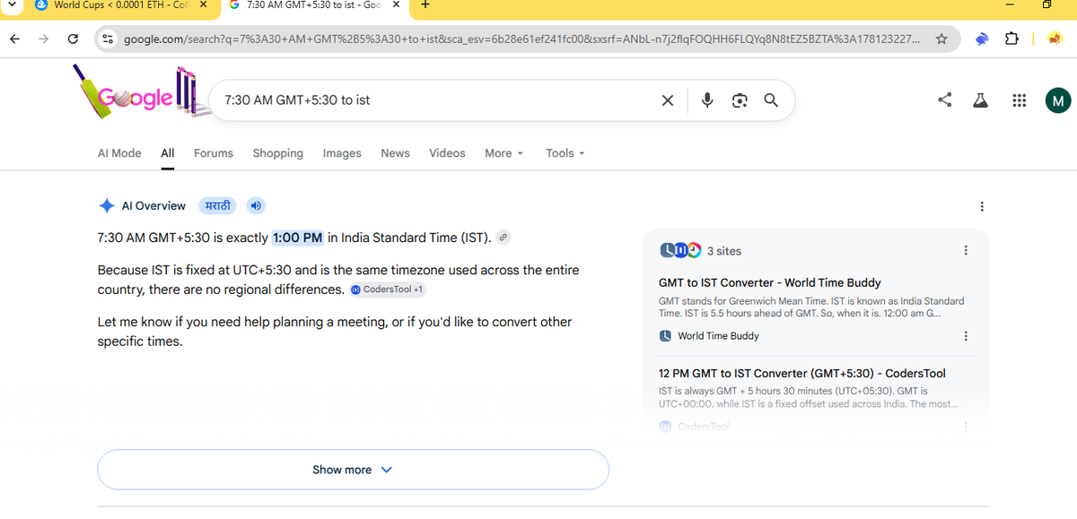Image resolution: width=1077 pixels, height=519 pixels.
Task: Open options for the 3 sites panel
Action: tap(966, 250)
